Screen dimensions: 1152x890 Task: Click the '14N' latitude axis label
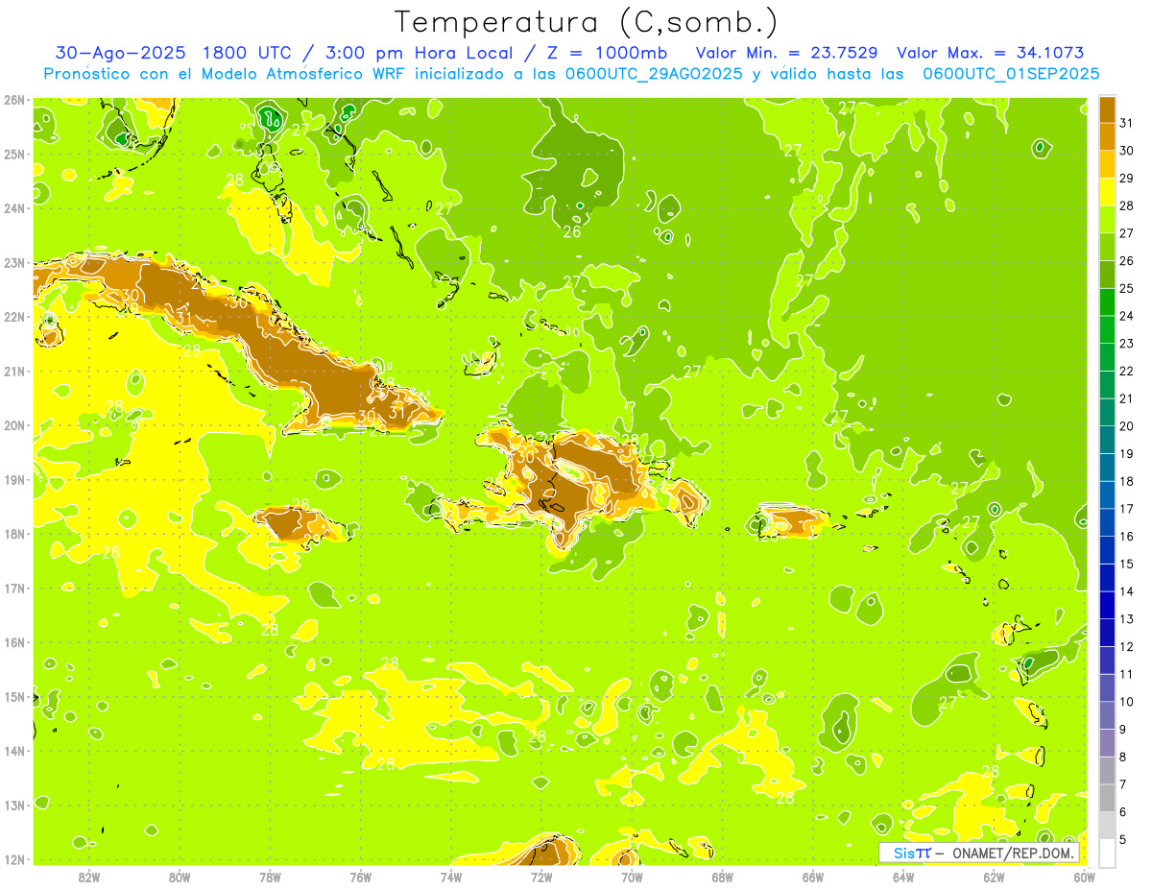pyautogui.click(x=14, y=751)
